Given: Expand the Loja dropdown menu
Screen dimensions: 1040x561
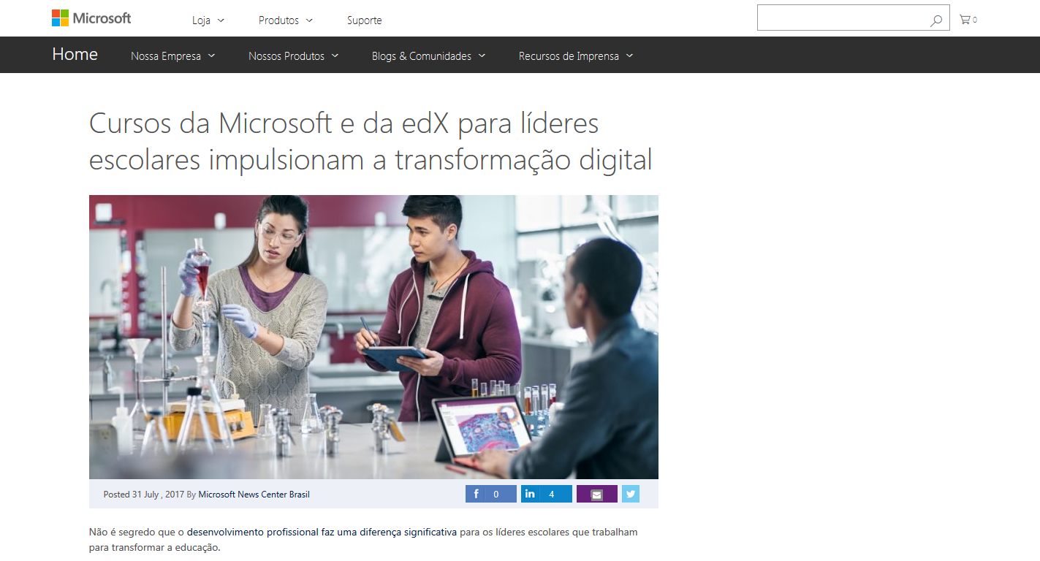Looking at the screenshot, I should [208, 20].
